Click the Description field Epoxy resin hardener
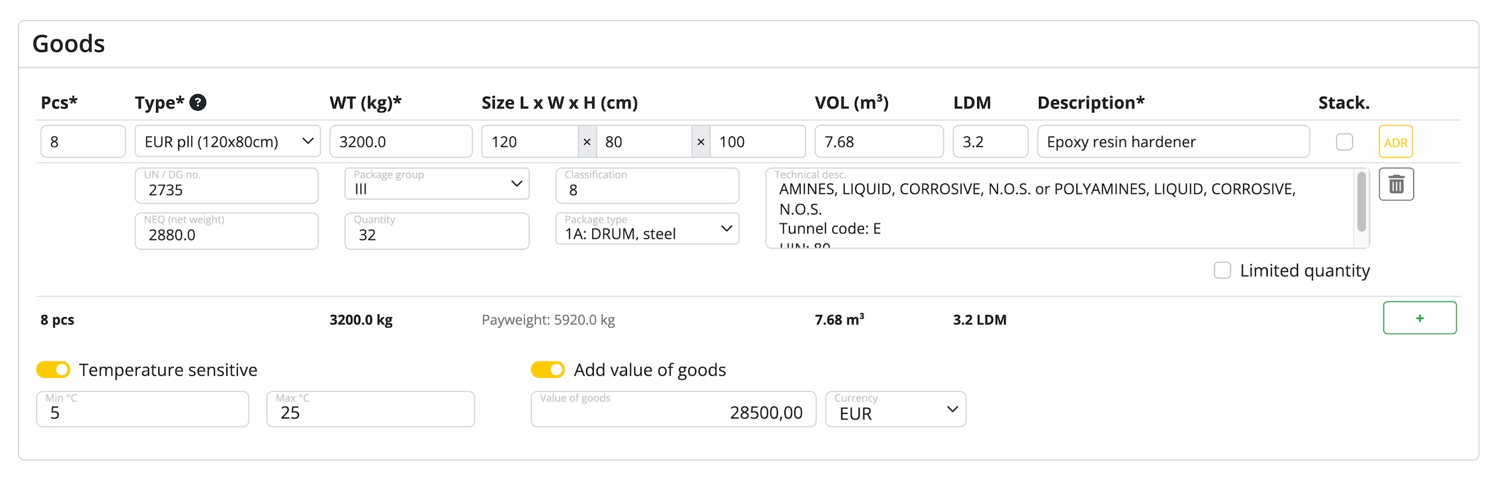Image resolution: width=1498 pixels, height=477 pixels. (1173, 142)
